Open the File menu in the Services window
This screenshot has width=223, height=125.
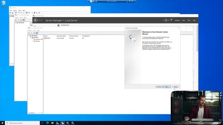11,10
